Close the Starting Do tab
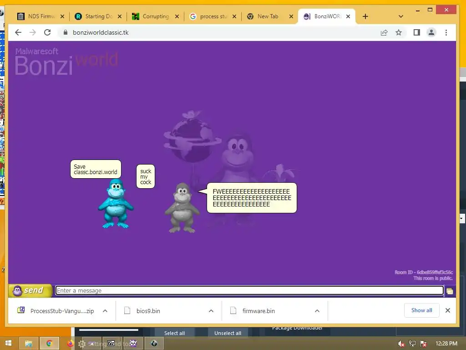Viewport: 466px width, 350px height. tap(120, 16)
